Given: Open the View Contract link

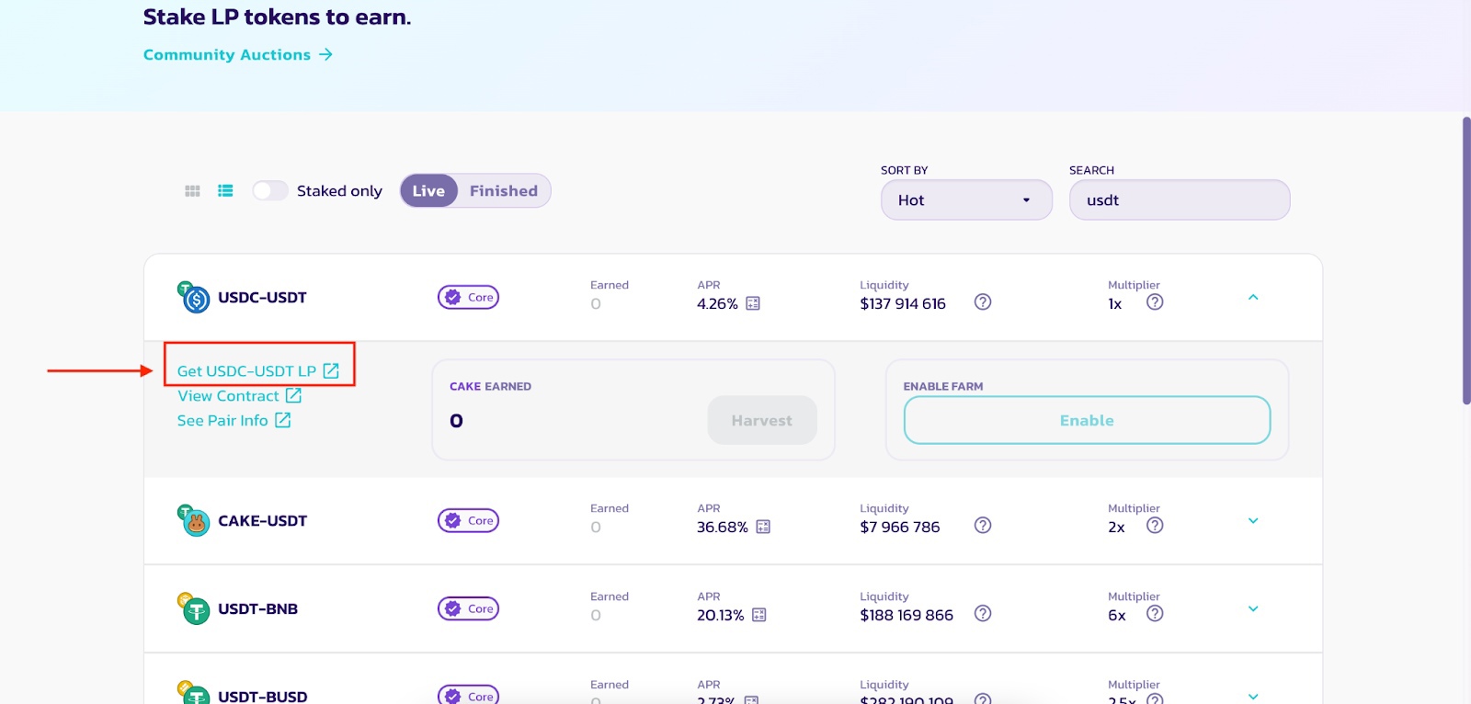Looking at the screenshot, I should coord(239,395).
